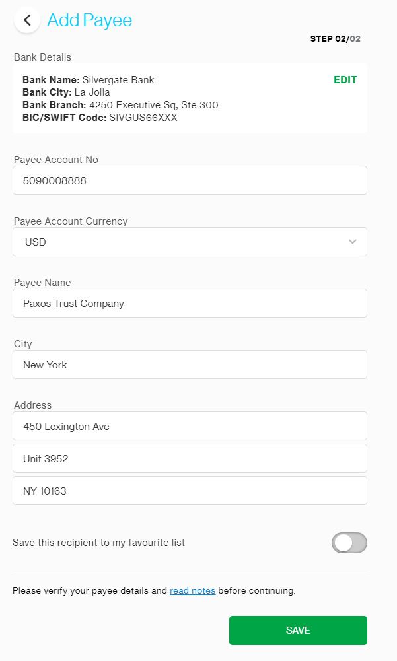The image size is (397, 661).
Task: Click into the Payee Name field
Action: click(190, 303)
